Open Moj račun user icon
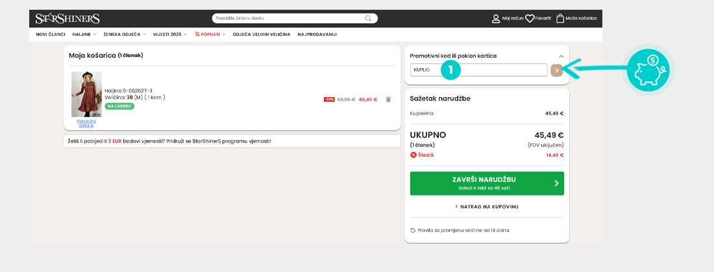 [x=496, y=19]
